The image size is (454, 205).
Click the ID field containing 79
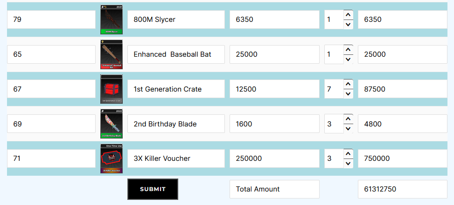click(51, 20)
